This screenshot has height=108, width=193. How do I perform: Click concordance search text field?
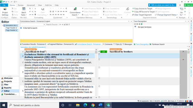[32, 25]
